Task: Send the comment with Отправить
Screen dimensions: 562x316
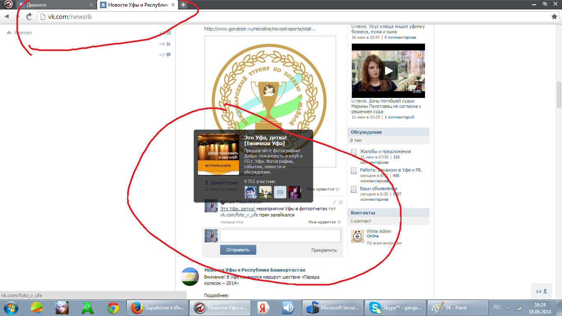Action: point(238,250)
